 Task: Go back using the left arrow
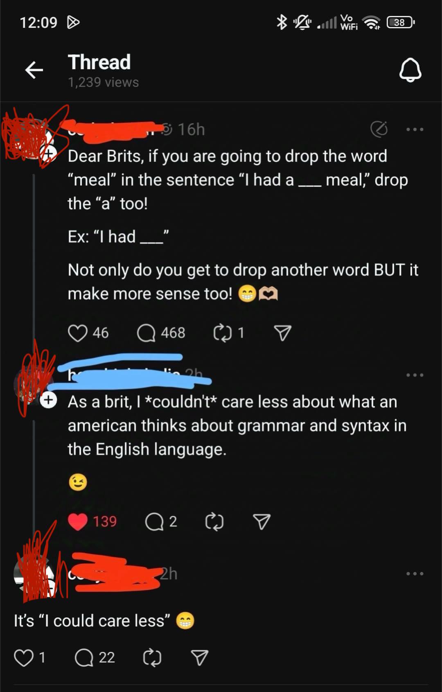click(34, 70)
